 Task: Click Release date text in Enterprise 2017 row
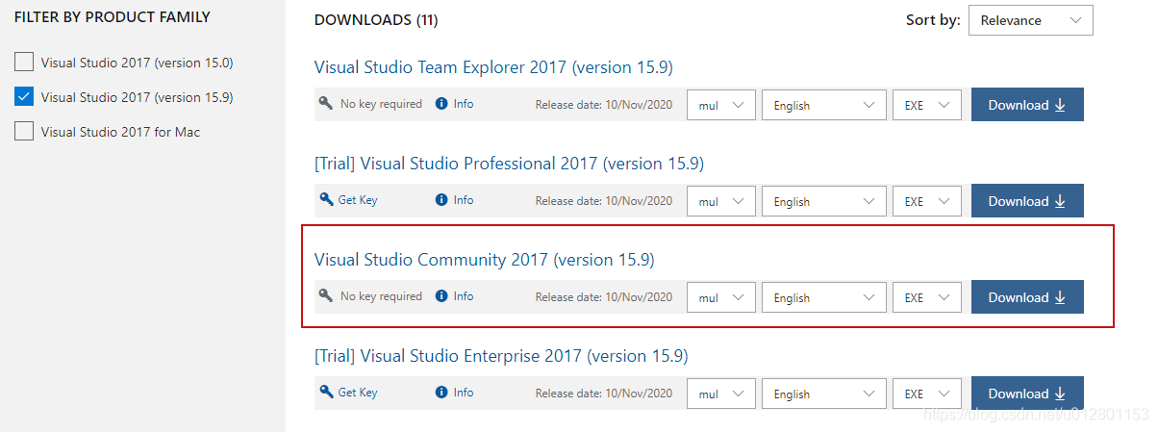[x=604, y=394]
